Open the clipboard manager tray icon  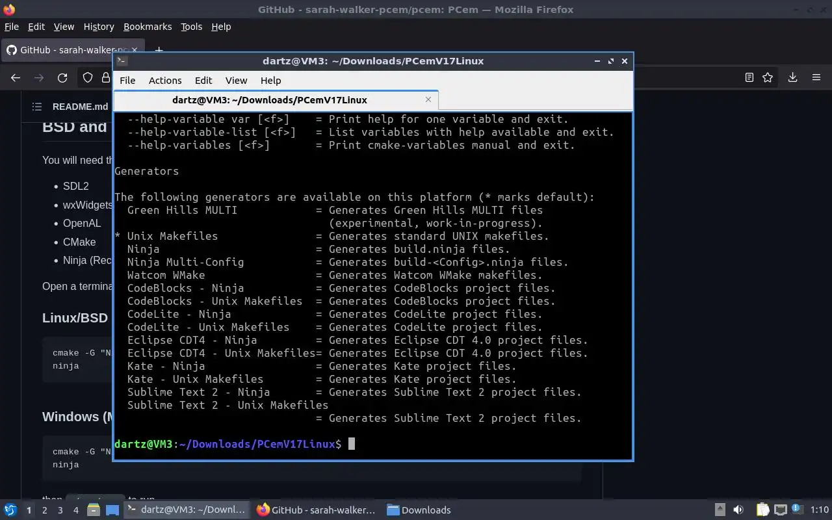762,510
